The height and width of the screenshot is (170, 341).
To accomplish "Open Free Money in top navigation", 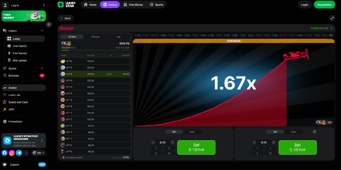I will (133, 5).
